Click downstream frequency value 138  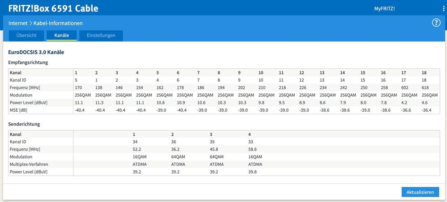[x=99, y=88]
